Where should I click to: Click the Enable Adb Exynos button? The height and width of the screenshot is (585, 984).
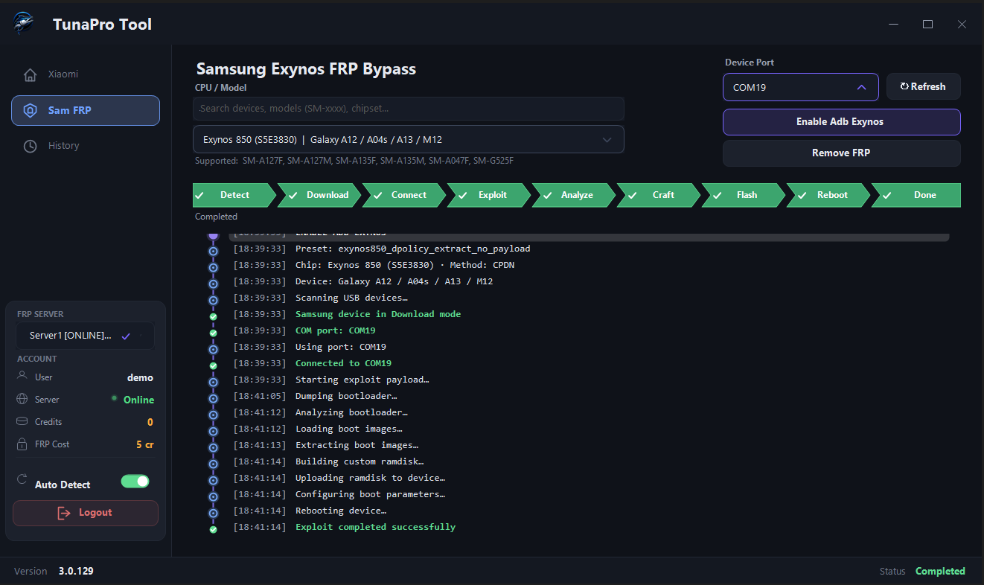(841, 122)
